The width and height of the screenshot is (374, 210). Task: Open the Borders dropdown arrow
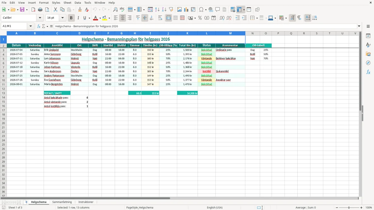[257, 18]
